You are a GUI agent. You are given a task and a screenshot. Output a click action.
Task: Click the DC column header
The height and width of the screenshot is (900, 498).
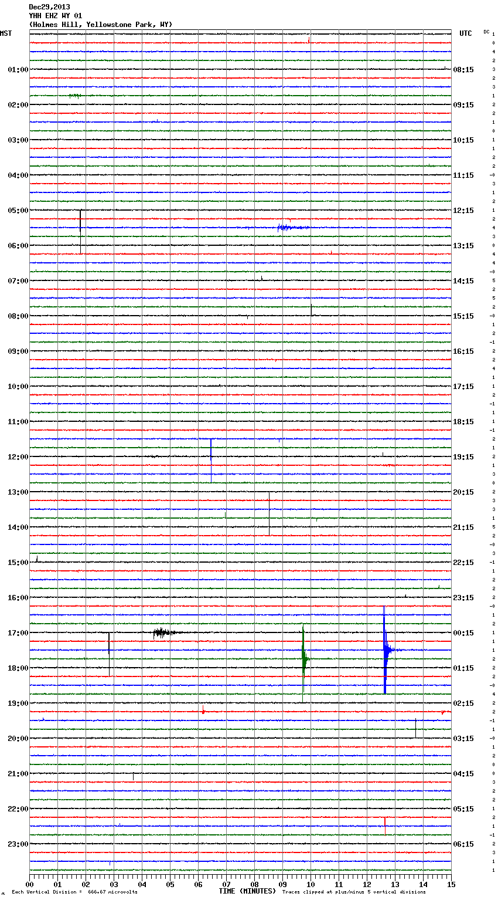tap(486, 32)
